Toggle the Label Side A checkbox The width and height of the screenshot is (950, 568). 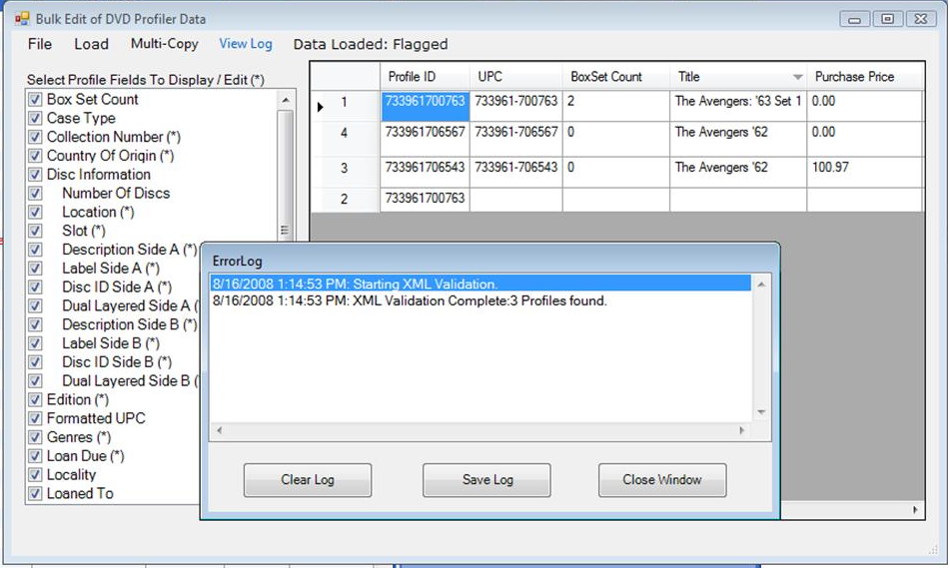pyautogui.click(x=35, y=269)
